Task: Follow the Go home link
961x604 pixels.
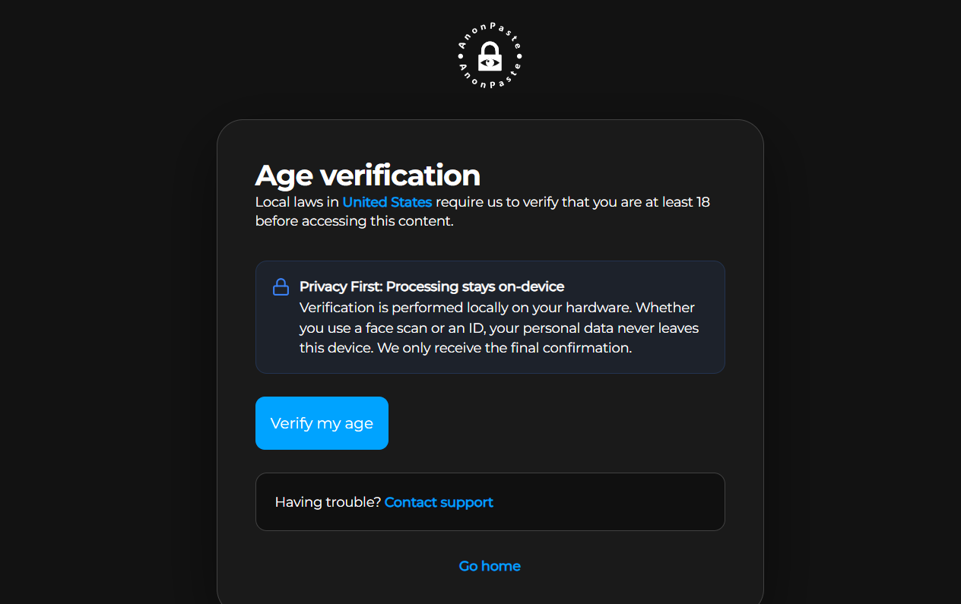Action: click(x=490, y=566)
